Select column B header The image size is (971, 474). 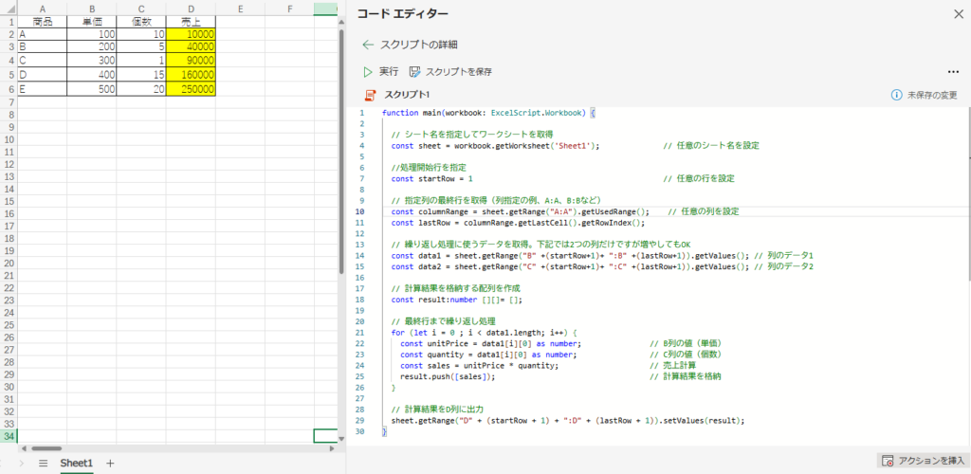click(92, 9)
